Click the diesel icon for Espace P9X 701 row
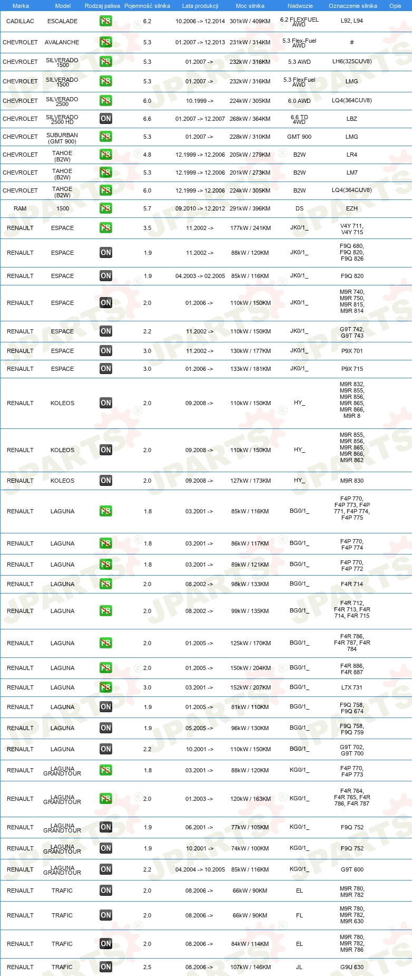The image size is (412, 976). [105, 351]
